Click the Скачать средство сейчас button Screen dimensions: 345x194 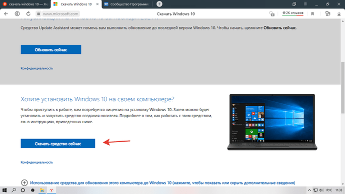(58, 144)
